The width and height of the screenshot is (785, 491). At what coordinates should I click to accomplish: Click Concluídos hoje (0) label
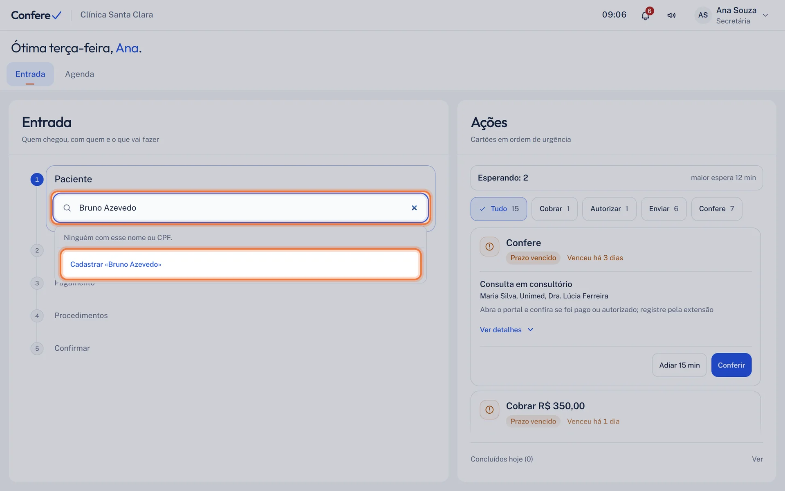(x=502, y=459)
